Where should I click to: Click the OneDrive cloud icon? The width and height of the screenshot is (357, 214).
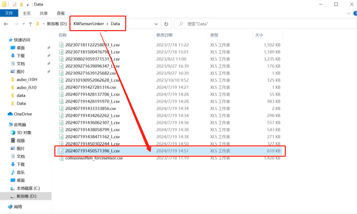click(10, 114)
